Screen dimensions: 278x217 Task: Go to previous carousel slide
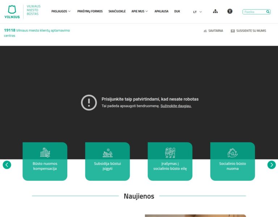pyautogui.click(x=7, y=165)
